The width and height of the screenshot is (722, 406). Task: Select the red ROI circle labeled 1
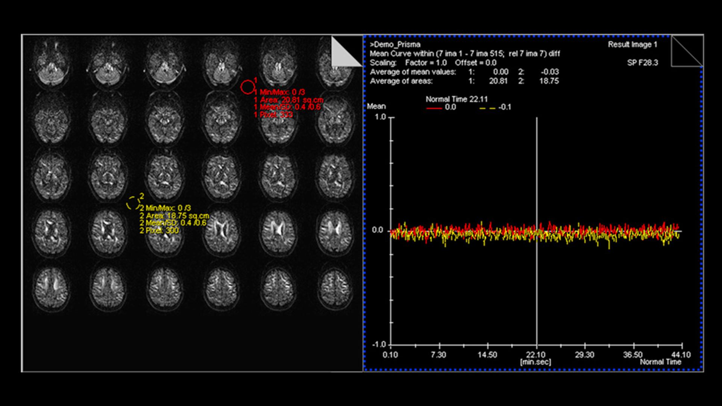pos(247,86)
